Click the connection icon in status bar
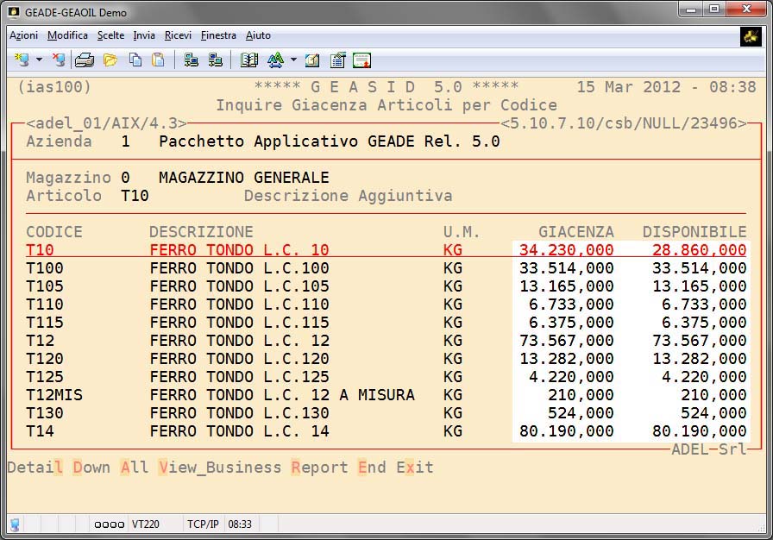This screenshot has height=540, width=773. [15, 524]
